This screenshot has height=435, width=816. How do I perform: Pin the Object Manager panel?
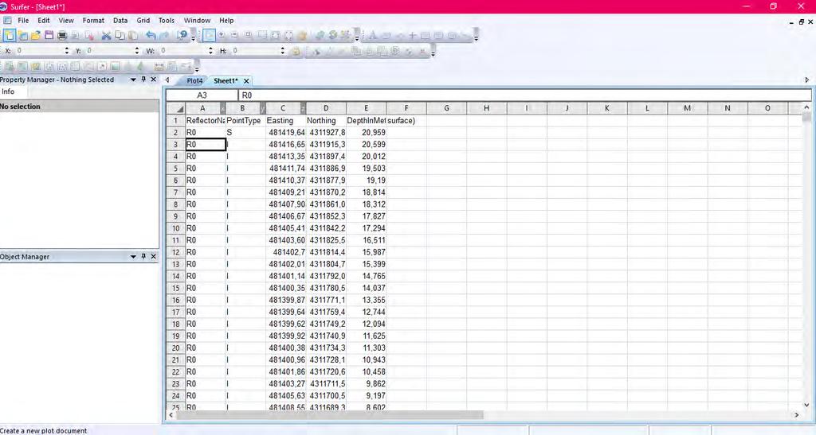coord(143,256)
